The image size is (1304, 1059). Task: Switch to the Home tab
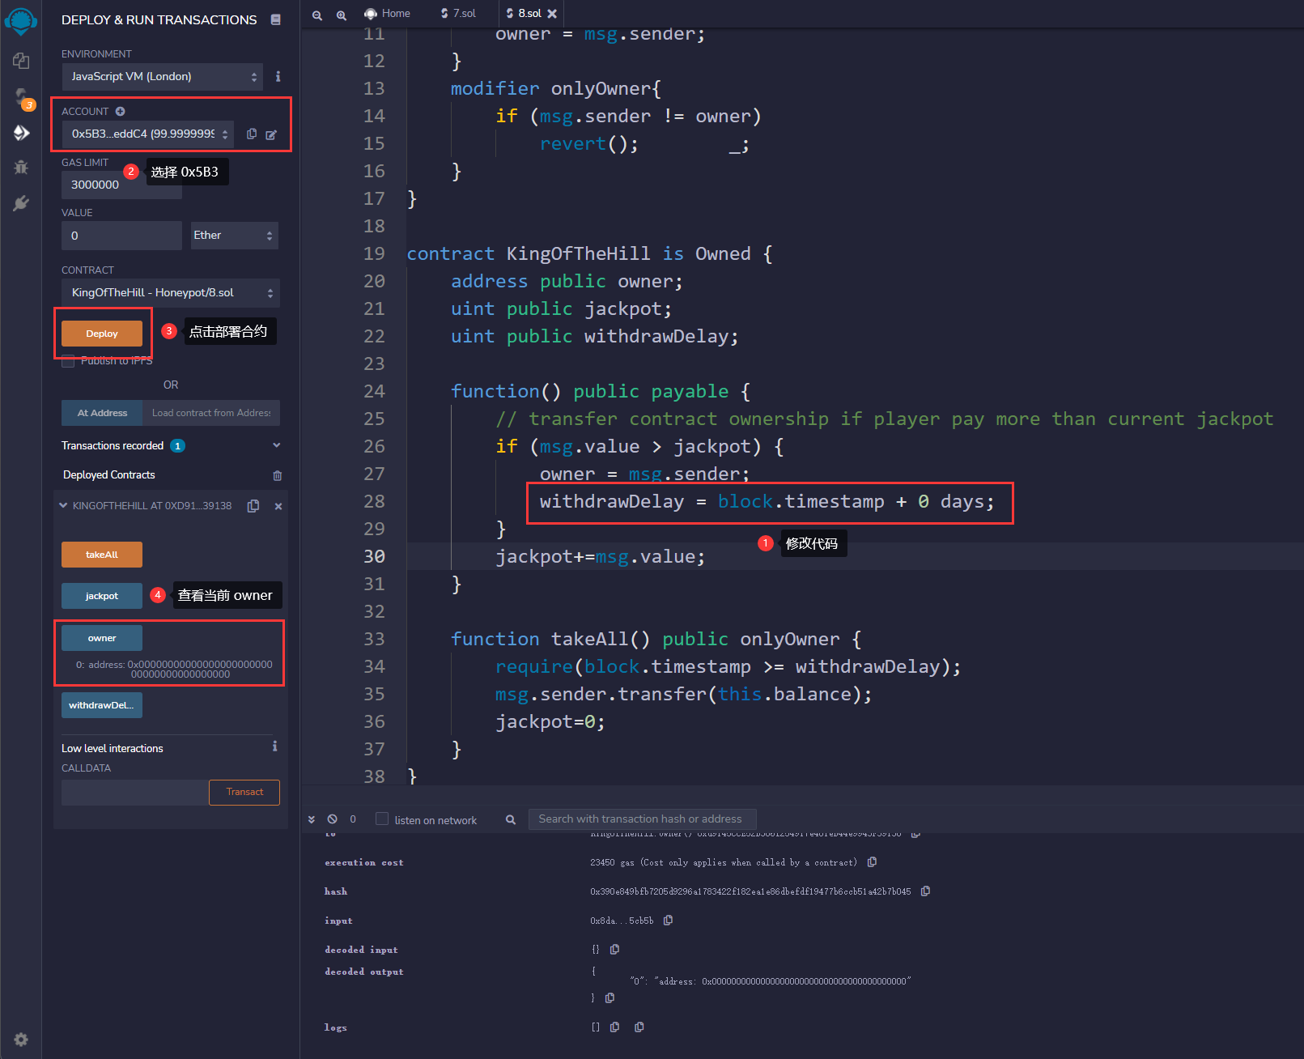388,14
